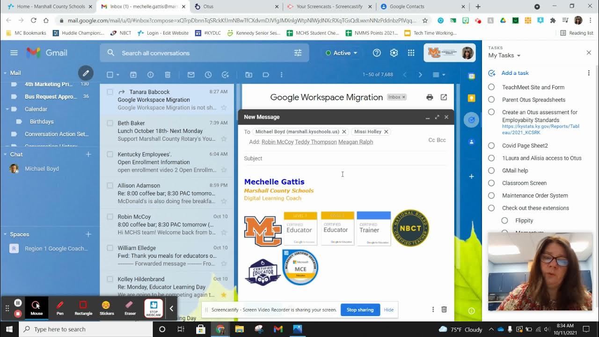This screenshot has width=599, height=337.
Task: Open Tasks panel options menu
Action: click(589, 73)
